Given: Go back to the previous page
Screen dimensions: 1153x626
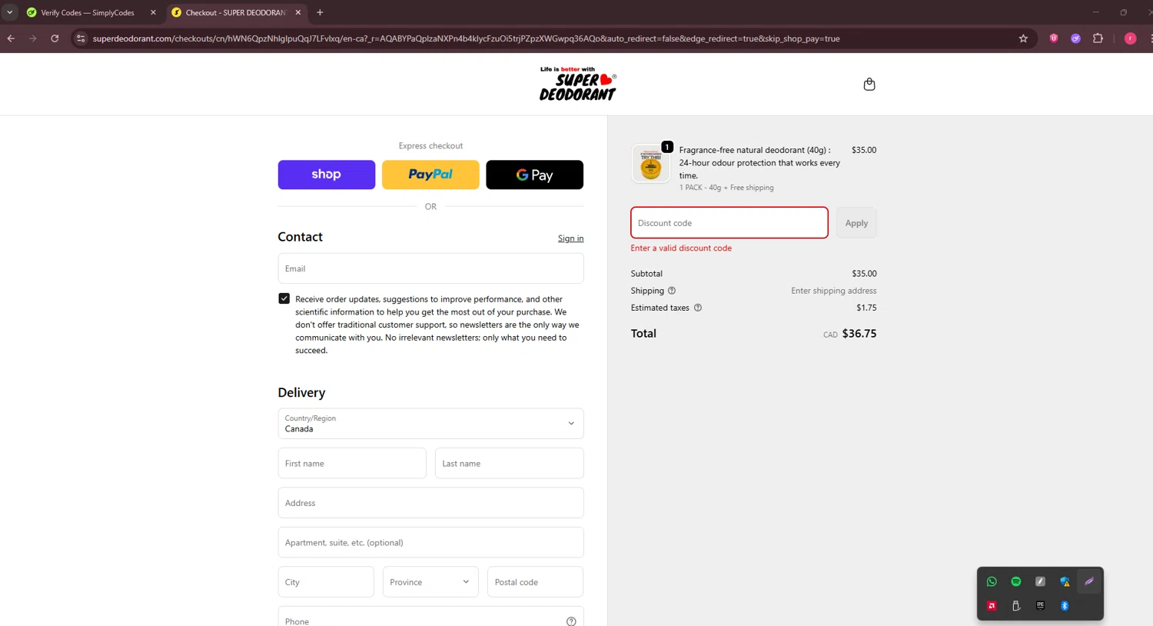Looking at the screenshot, I should pyautogui.click(x=11, y=38).
